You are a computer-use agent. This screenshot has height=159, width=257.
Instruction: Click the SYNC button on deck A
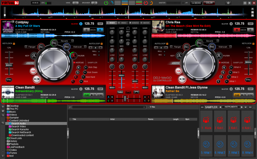pos(9,80)
